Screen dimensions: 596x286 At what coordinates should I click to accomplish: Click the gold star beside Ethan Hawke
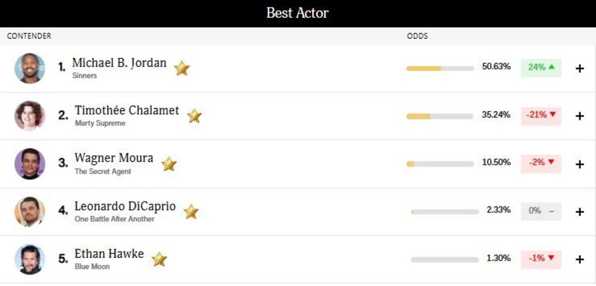159,259
